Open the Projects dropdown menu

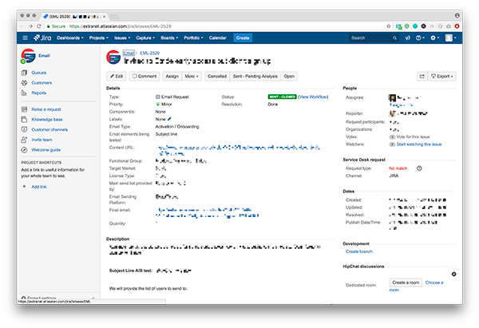(99, 38)
